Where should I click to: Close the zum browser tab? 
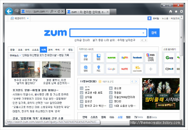(x=108, y=12)
